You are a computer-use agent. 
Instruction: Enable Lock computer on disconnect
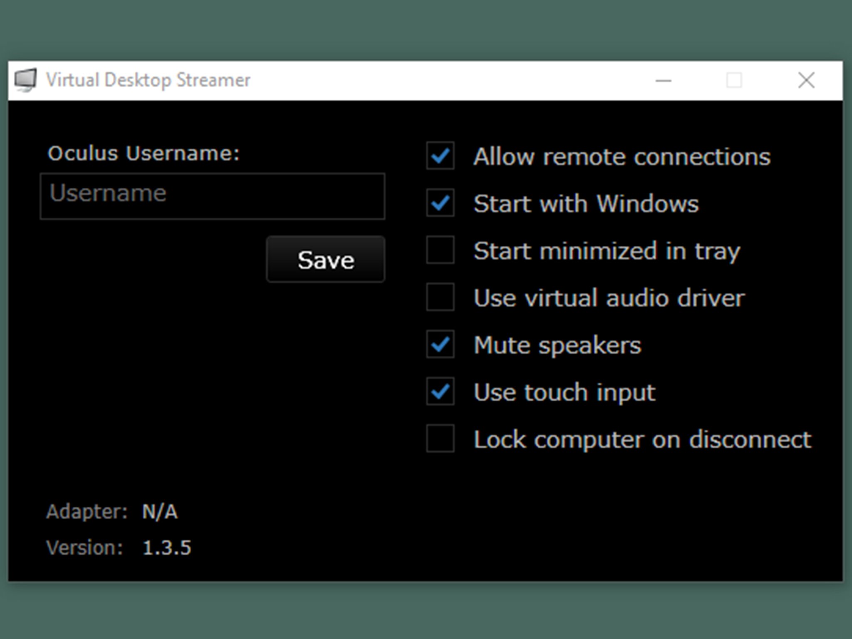pyautogui.click(x=440, y=438)
